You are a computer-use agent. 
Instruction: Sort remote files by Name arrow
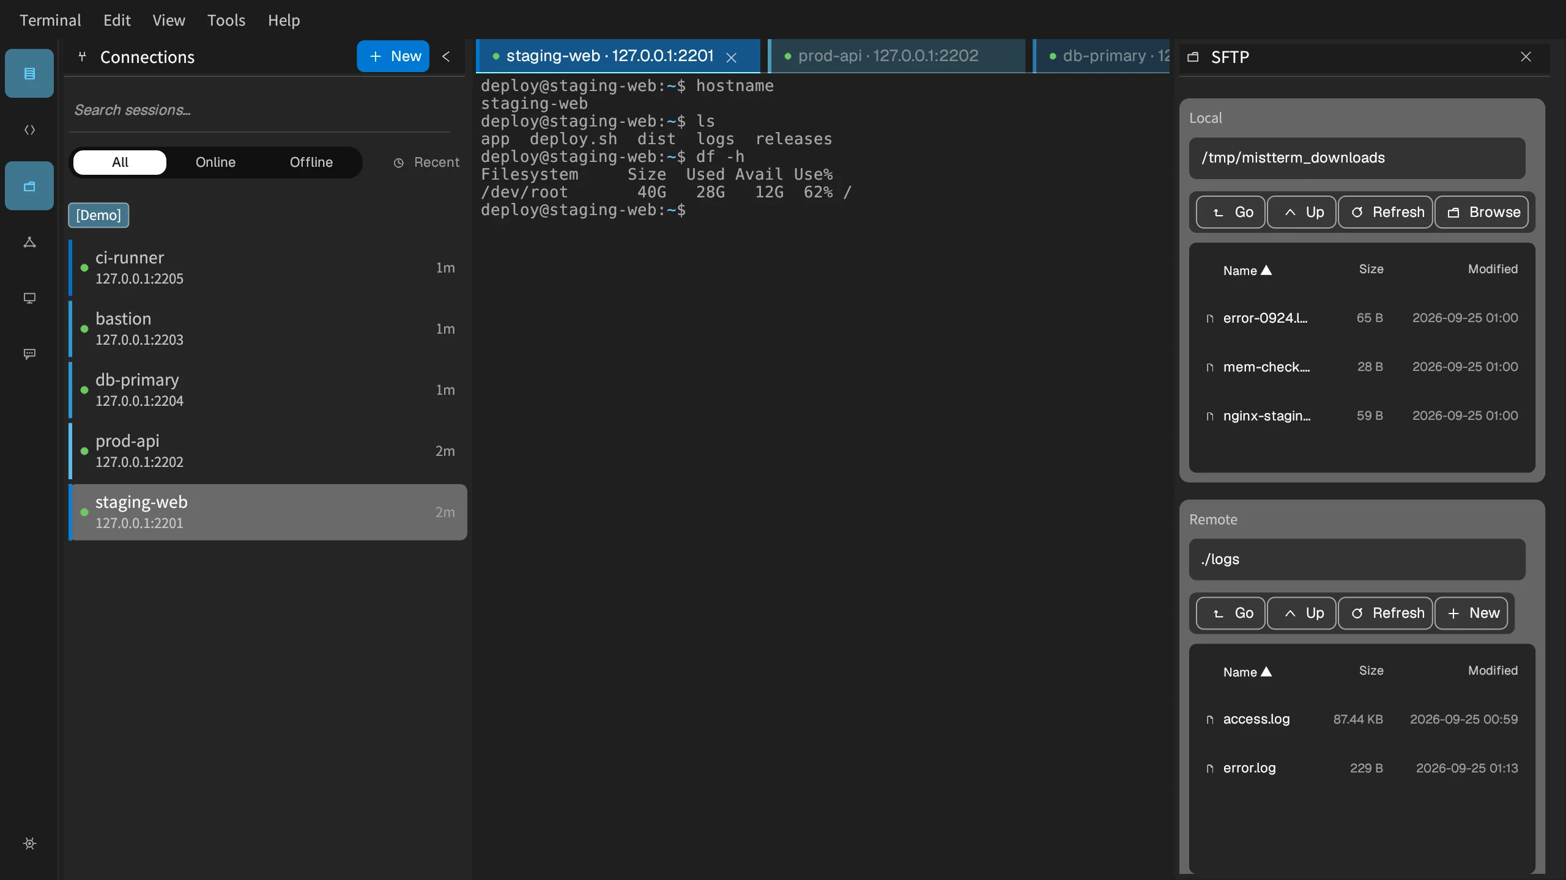[x=1266, y=672]
